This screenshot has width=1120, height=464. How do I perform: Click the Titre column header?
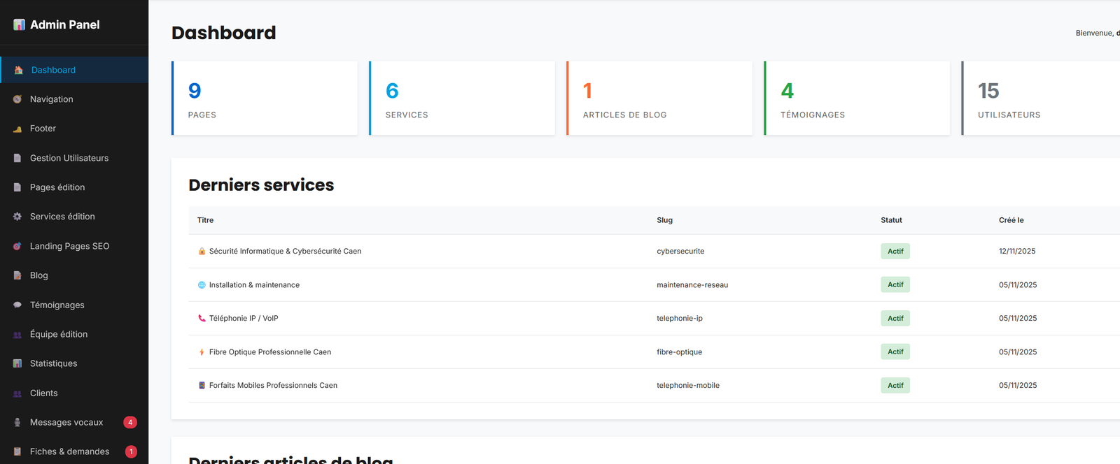click(205, 220)
